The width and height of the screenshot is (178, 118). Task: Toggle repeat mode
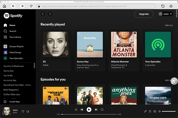(x=102, y=110)
